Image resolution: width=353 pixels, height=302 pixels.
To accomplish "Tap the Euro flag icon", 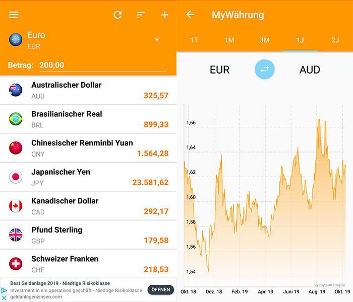I will click(16, 40).
